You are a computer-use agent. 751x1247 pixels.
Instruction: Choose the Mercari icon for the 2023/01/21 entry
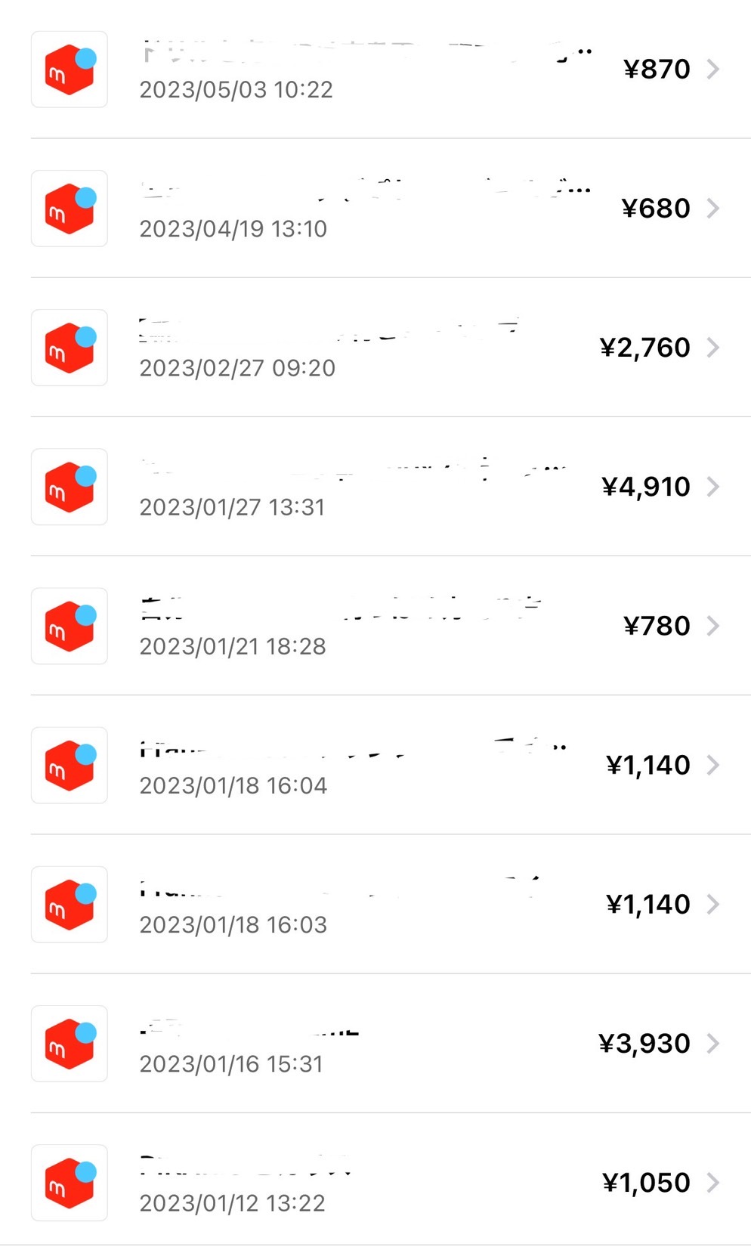tap(70, 626)
